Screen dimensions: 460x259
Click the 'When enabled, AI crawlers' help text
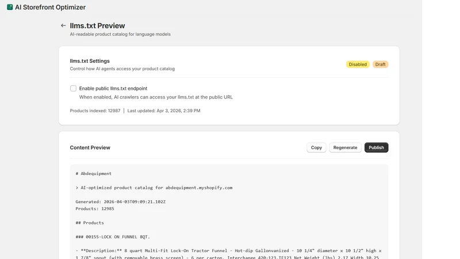point(156,97)
